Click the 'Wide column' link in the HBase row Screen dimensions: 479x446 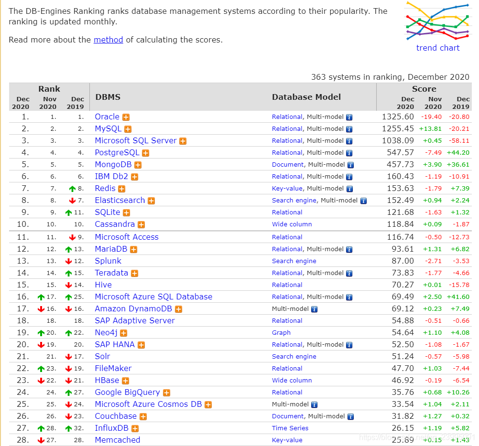(x=292, y=381)
